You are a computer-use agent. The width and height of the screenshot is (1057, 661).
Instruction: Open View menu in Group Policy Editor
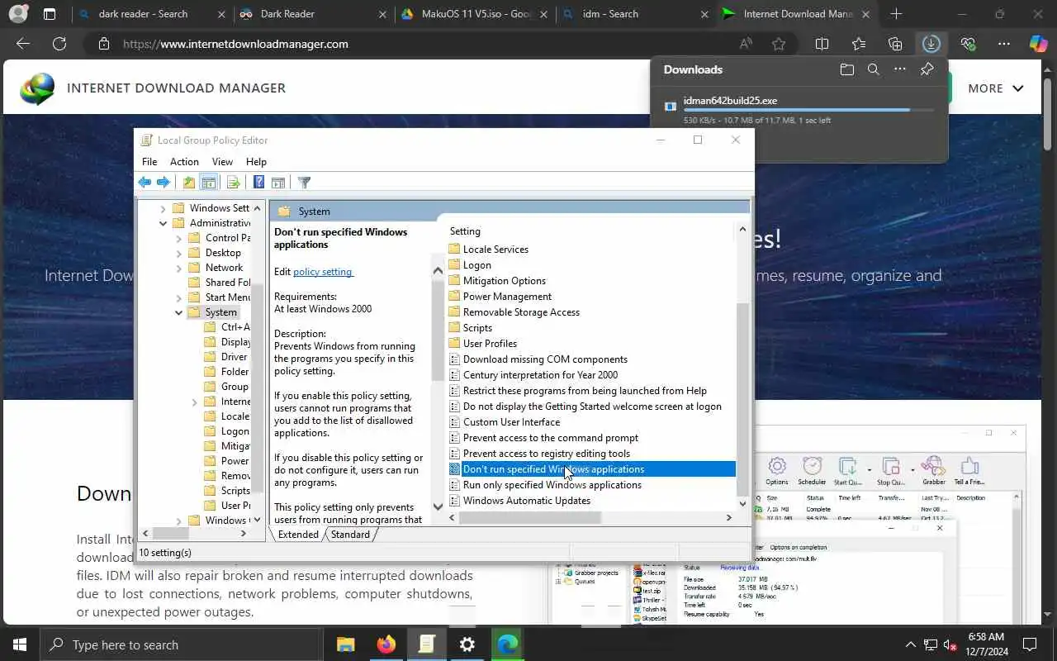[222, 162]
